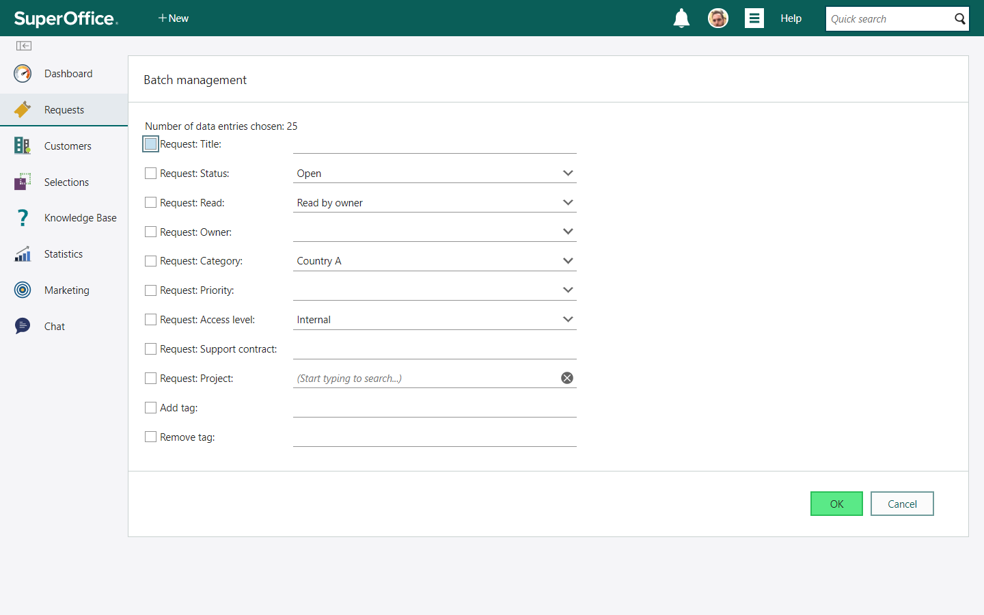Screen dimensions: 984x615
Task: Enable the Request: Priority checkbox
Action: click(151, 290)
